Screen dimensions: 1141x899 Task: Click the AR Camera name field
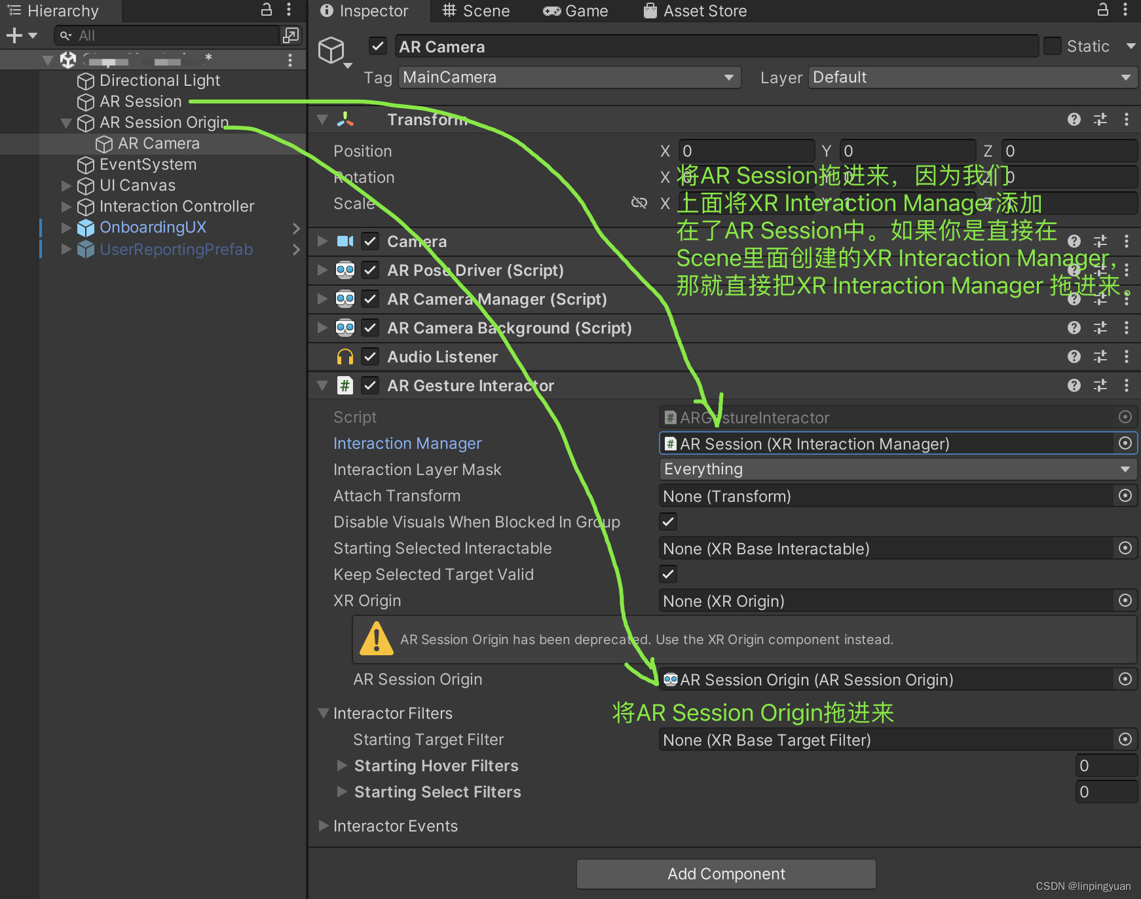point(717,47)
